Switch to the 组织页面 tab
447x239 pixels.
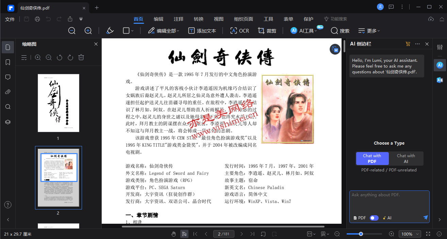[244, 19]
